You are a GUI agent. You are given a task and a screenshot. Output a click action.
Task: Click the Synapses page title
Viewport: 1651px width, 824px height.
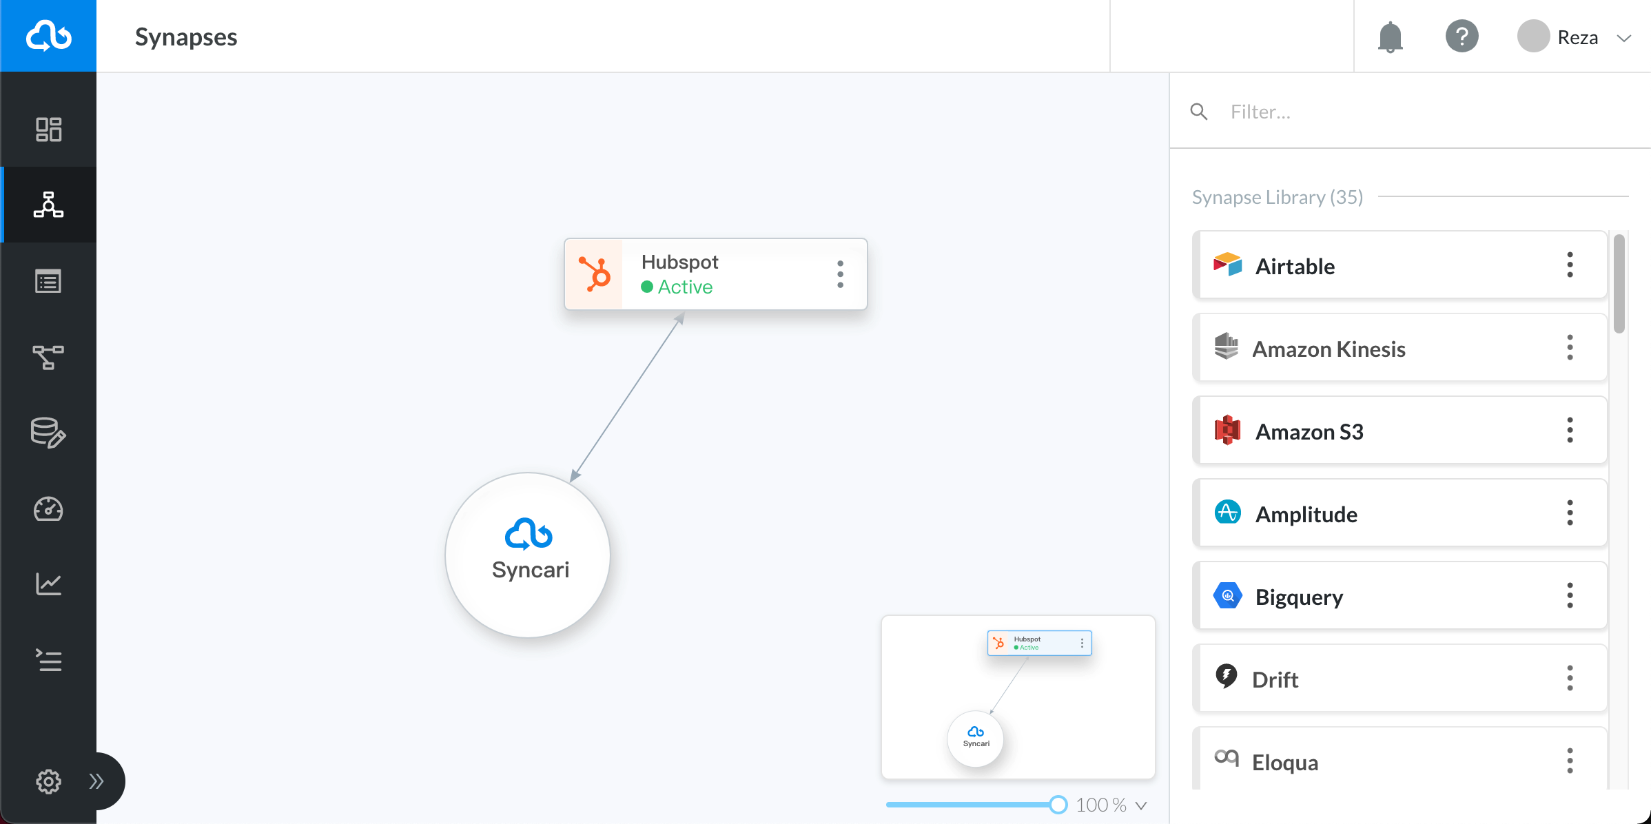point(186,37)
